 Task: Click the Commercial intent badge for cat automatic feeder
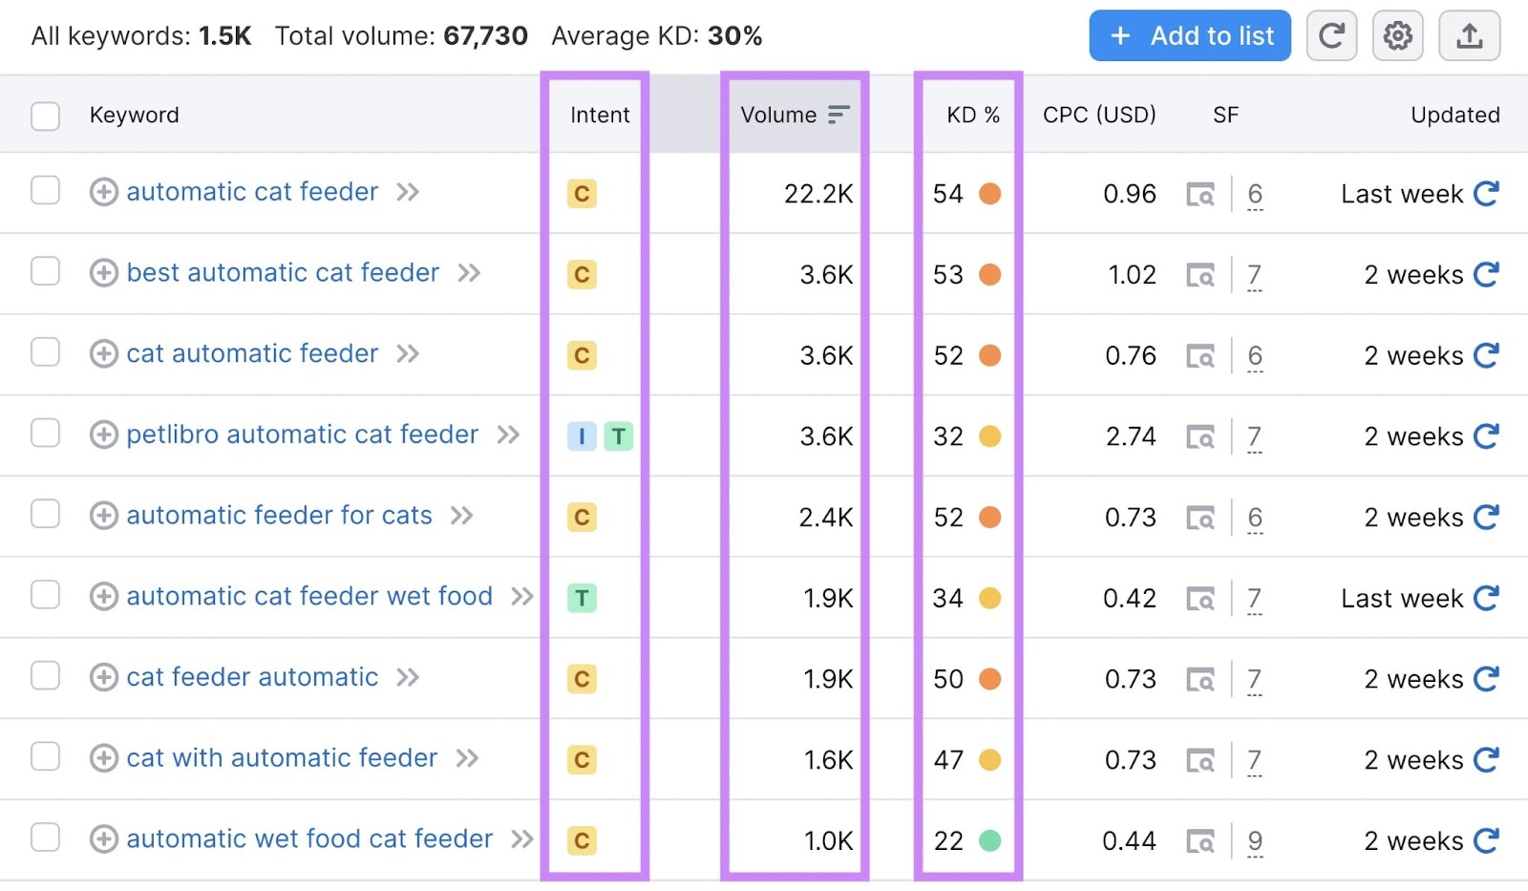pyautogui.click(x=582, y=355)
